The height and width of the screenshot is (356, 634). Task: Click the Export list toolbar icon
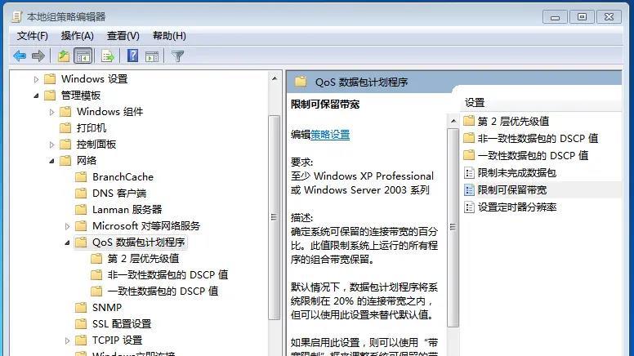(108, 56)
